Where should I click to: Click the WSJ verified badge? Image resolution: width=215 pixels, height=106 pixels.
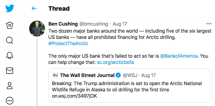pos(118,75)
